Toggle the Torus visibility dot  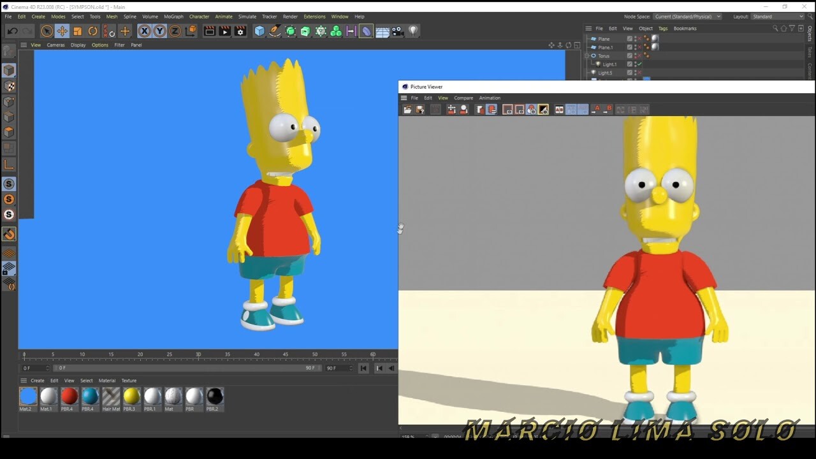(636, 55)
